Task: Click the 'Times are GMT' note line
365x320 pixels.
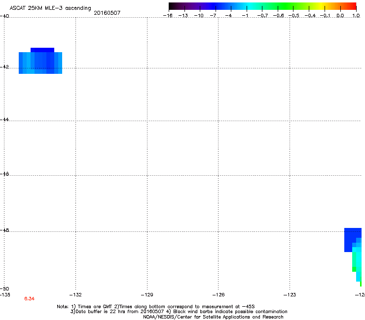Action: tap(156, 307)
